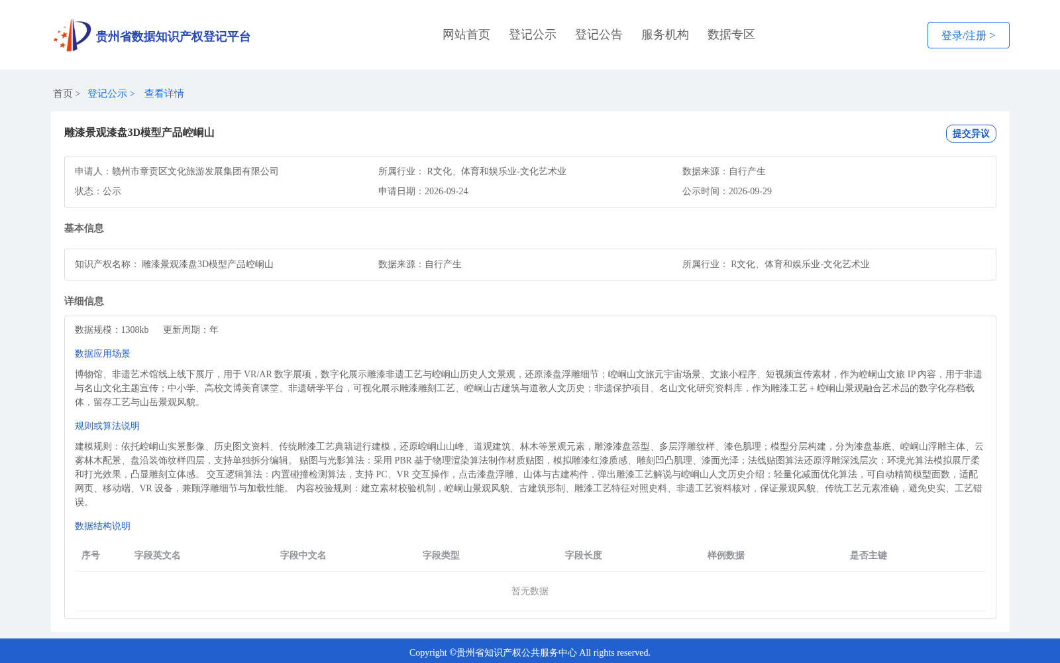Click the 字段英文名 column header
The width and height of the screenshot is (1060, 663).
158,555
